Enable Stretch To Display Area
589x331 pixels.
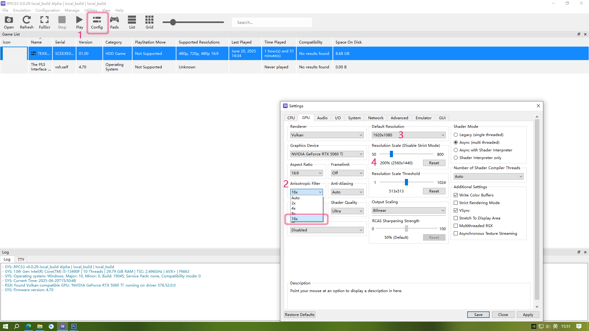[456, 218]
